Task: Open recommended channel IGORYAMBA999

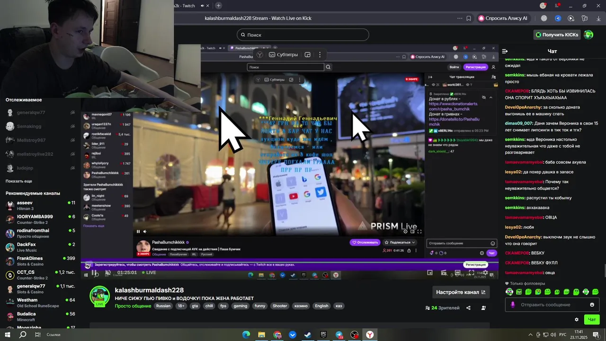Action: point(40,219)
